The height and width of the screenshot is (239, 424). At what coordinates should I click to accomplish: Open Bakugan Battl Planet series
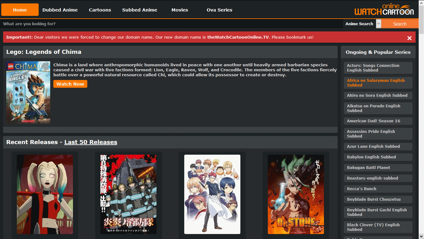coord(378,168)
